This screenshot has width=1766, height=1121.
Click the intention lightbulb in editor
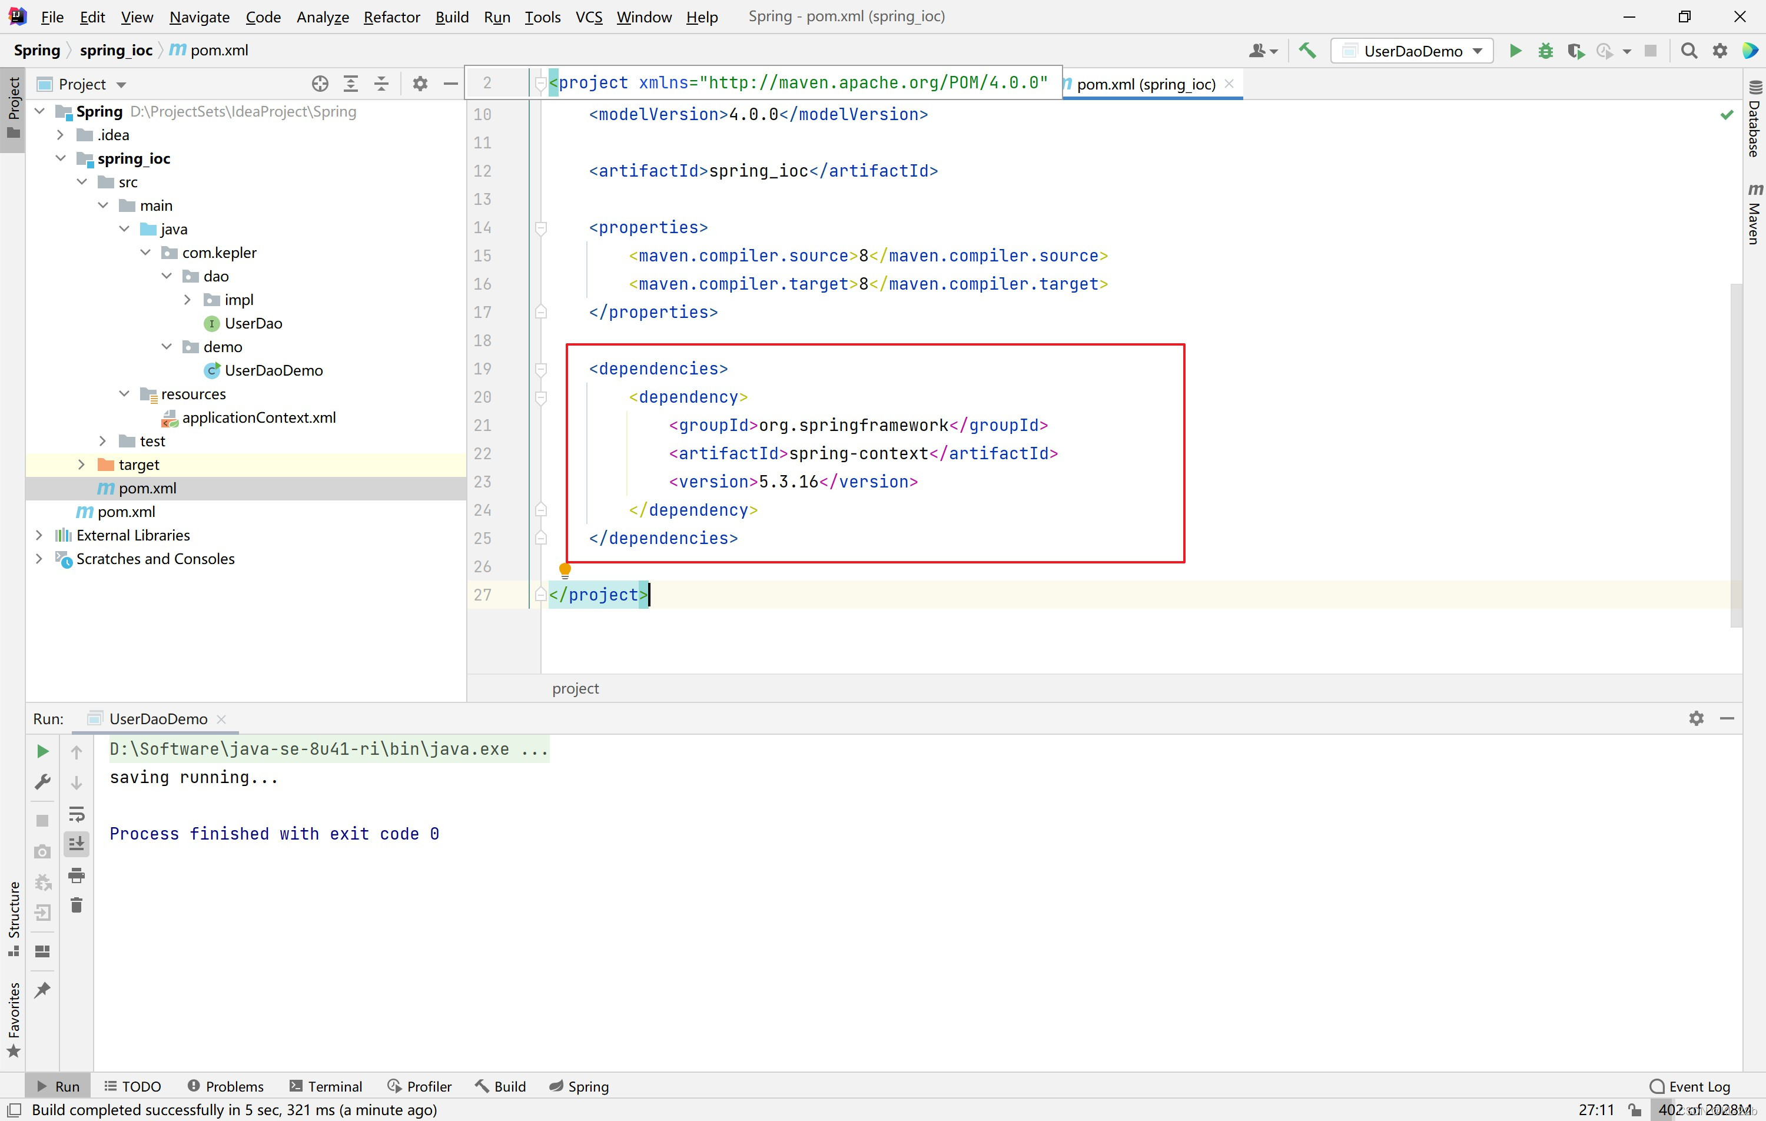565,570
